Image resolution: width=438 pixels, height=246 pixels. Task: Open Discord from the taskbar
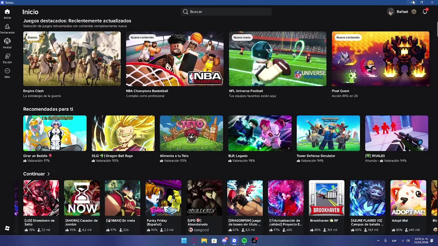224,241
